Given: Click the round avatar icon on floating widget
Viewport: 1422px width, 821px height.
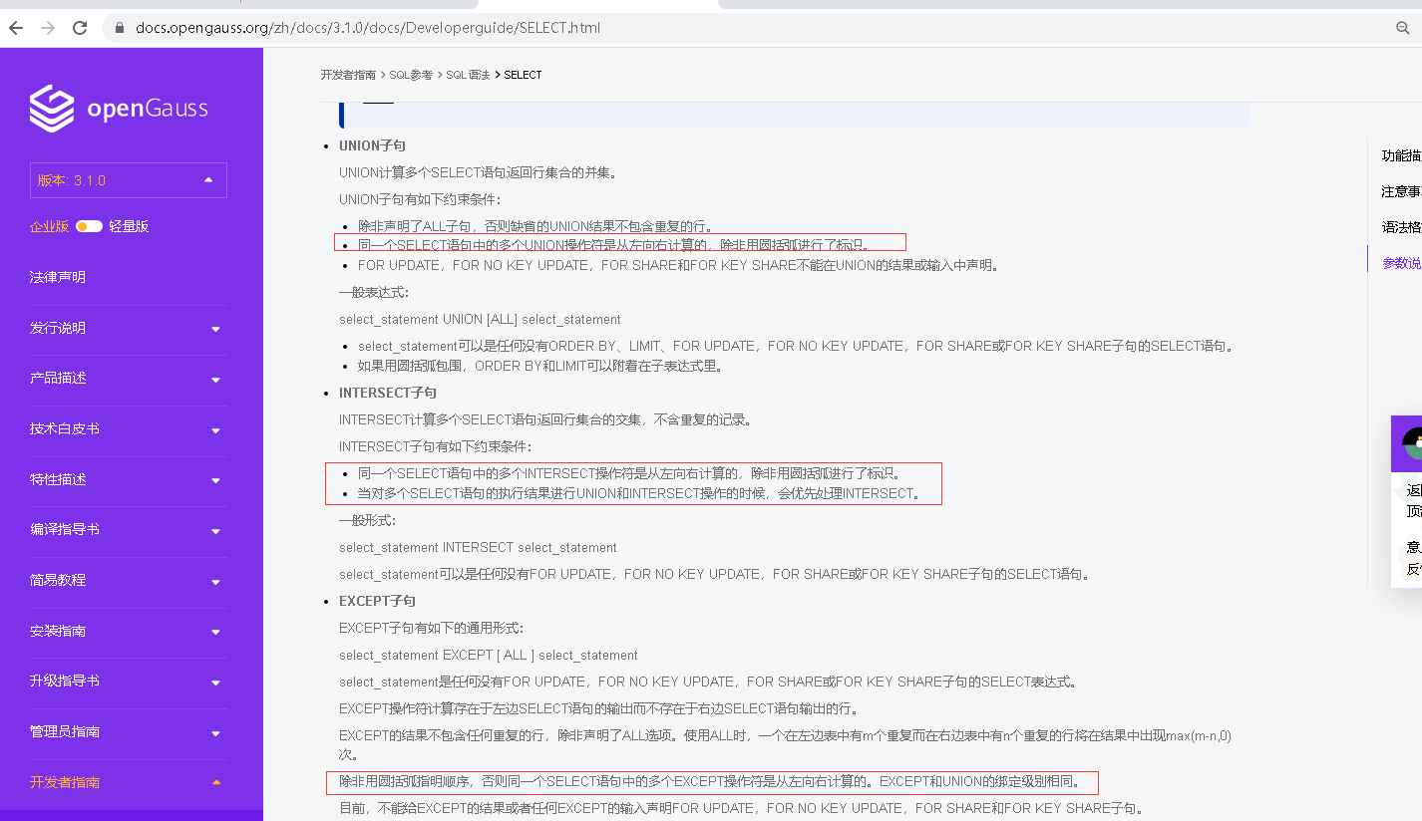Looking at the screenshot, I should 1414,442.
